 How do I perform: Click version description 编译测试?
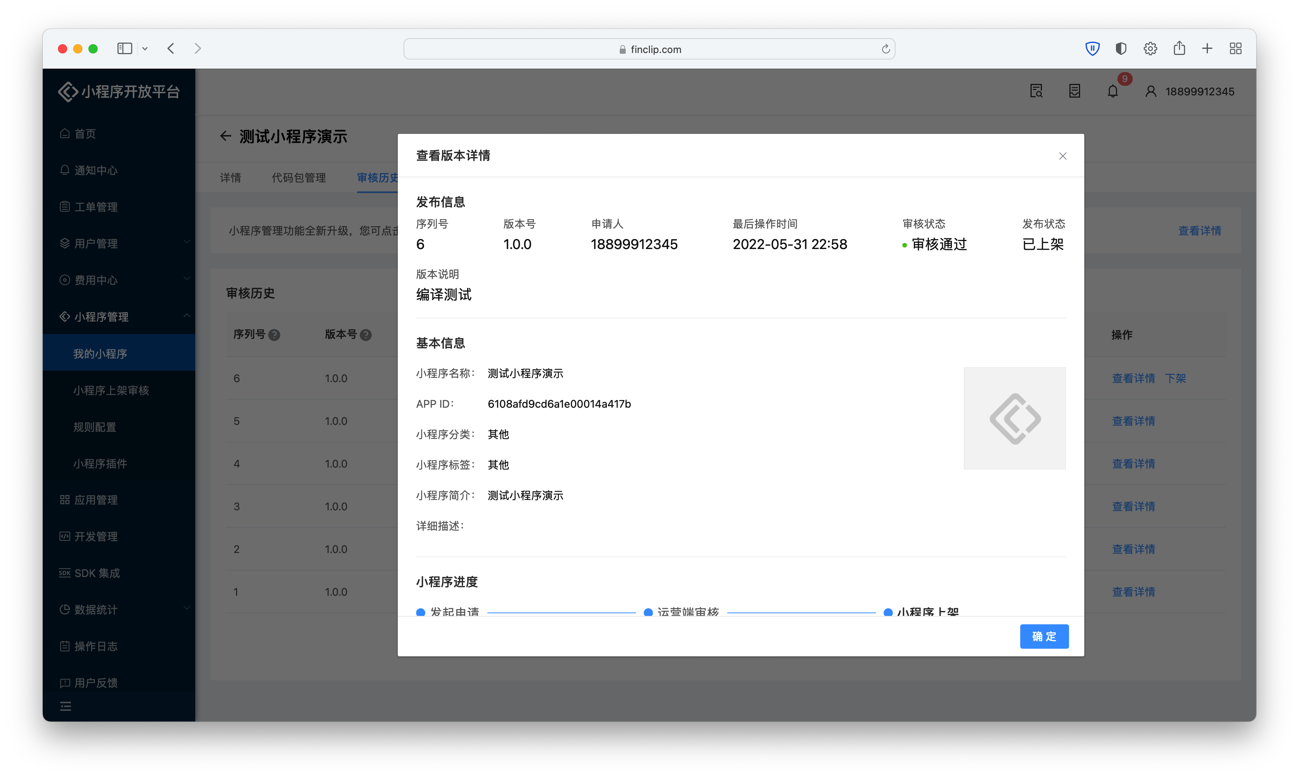(444, 295)
